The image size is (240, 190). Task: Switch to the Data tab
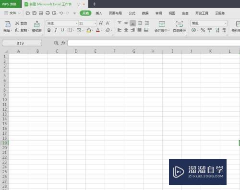(x=145, y=13)
